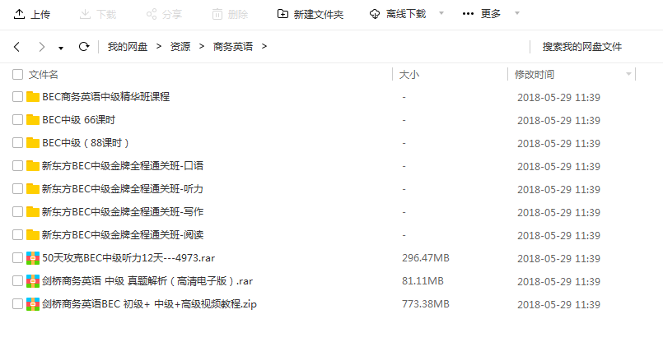Sort by file name (文件名) column
The height and width of the screenshot is (342, 663).
click(43, 75)
